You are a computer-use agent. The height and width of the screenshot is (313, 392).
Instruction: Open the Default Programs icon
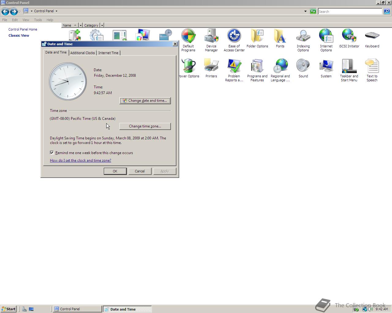click(x=188, y=40)
